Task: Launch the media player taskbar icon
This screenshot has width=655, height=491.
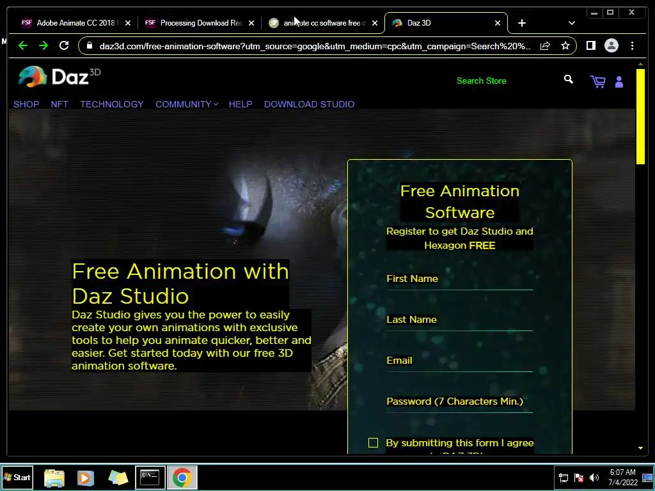Action: point(85,478)
